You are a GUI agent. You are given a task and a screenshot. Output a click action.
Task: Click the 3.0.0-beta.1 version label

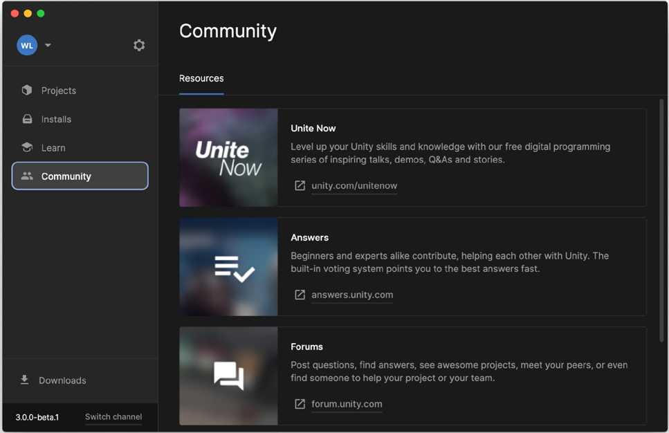(37, 417)
